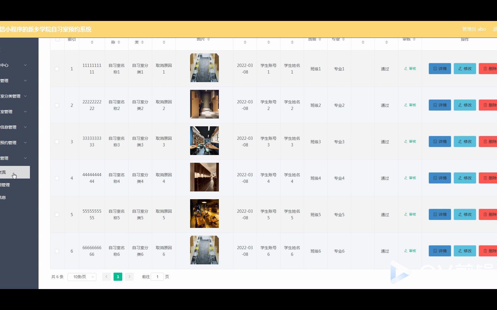
Task: Open study room image thumbnail in row 1
Action: point(204,68)
